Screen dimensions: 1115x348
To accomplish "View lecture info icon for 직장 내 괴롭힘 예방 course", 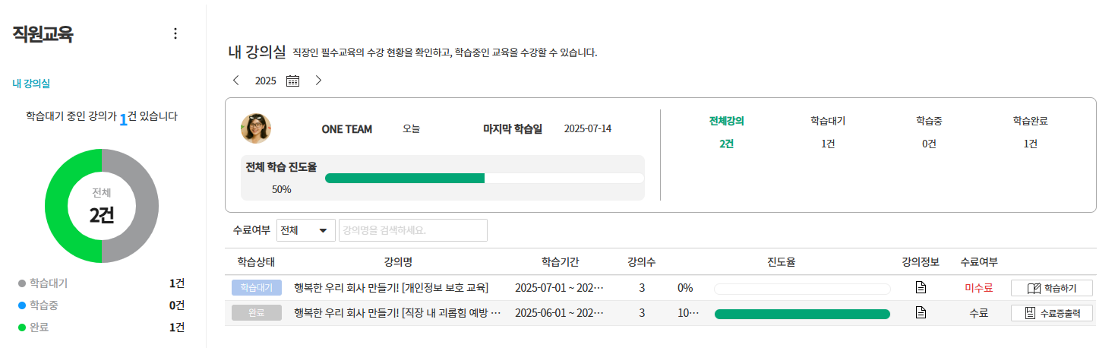I will click(921, 312).
